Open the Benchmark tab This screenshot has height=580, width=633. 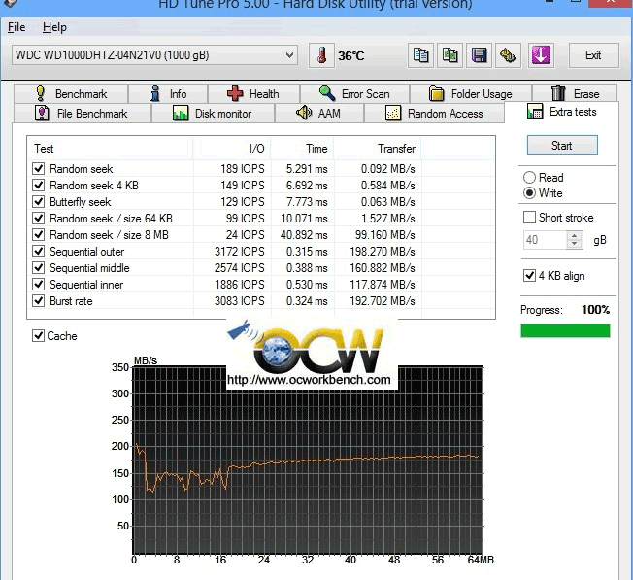71,93
